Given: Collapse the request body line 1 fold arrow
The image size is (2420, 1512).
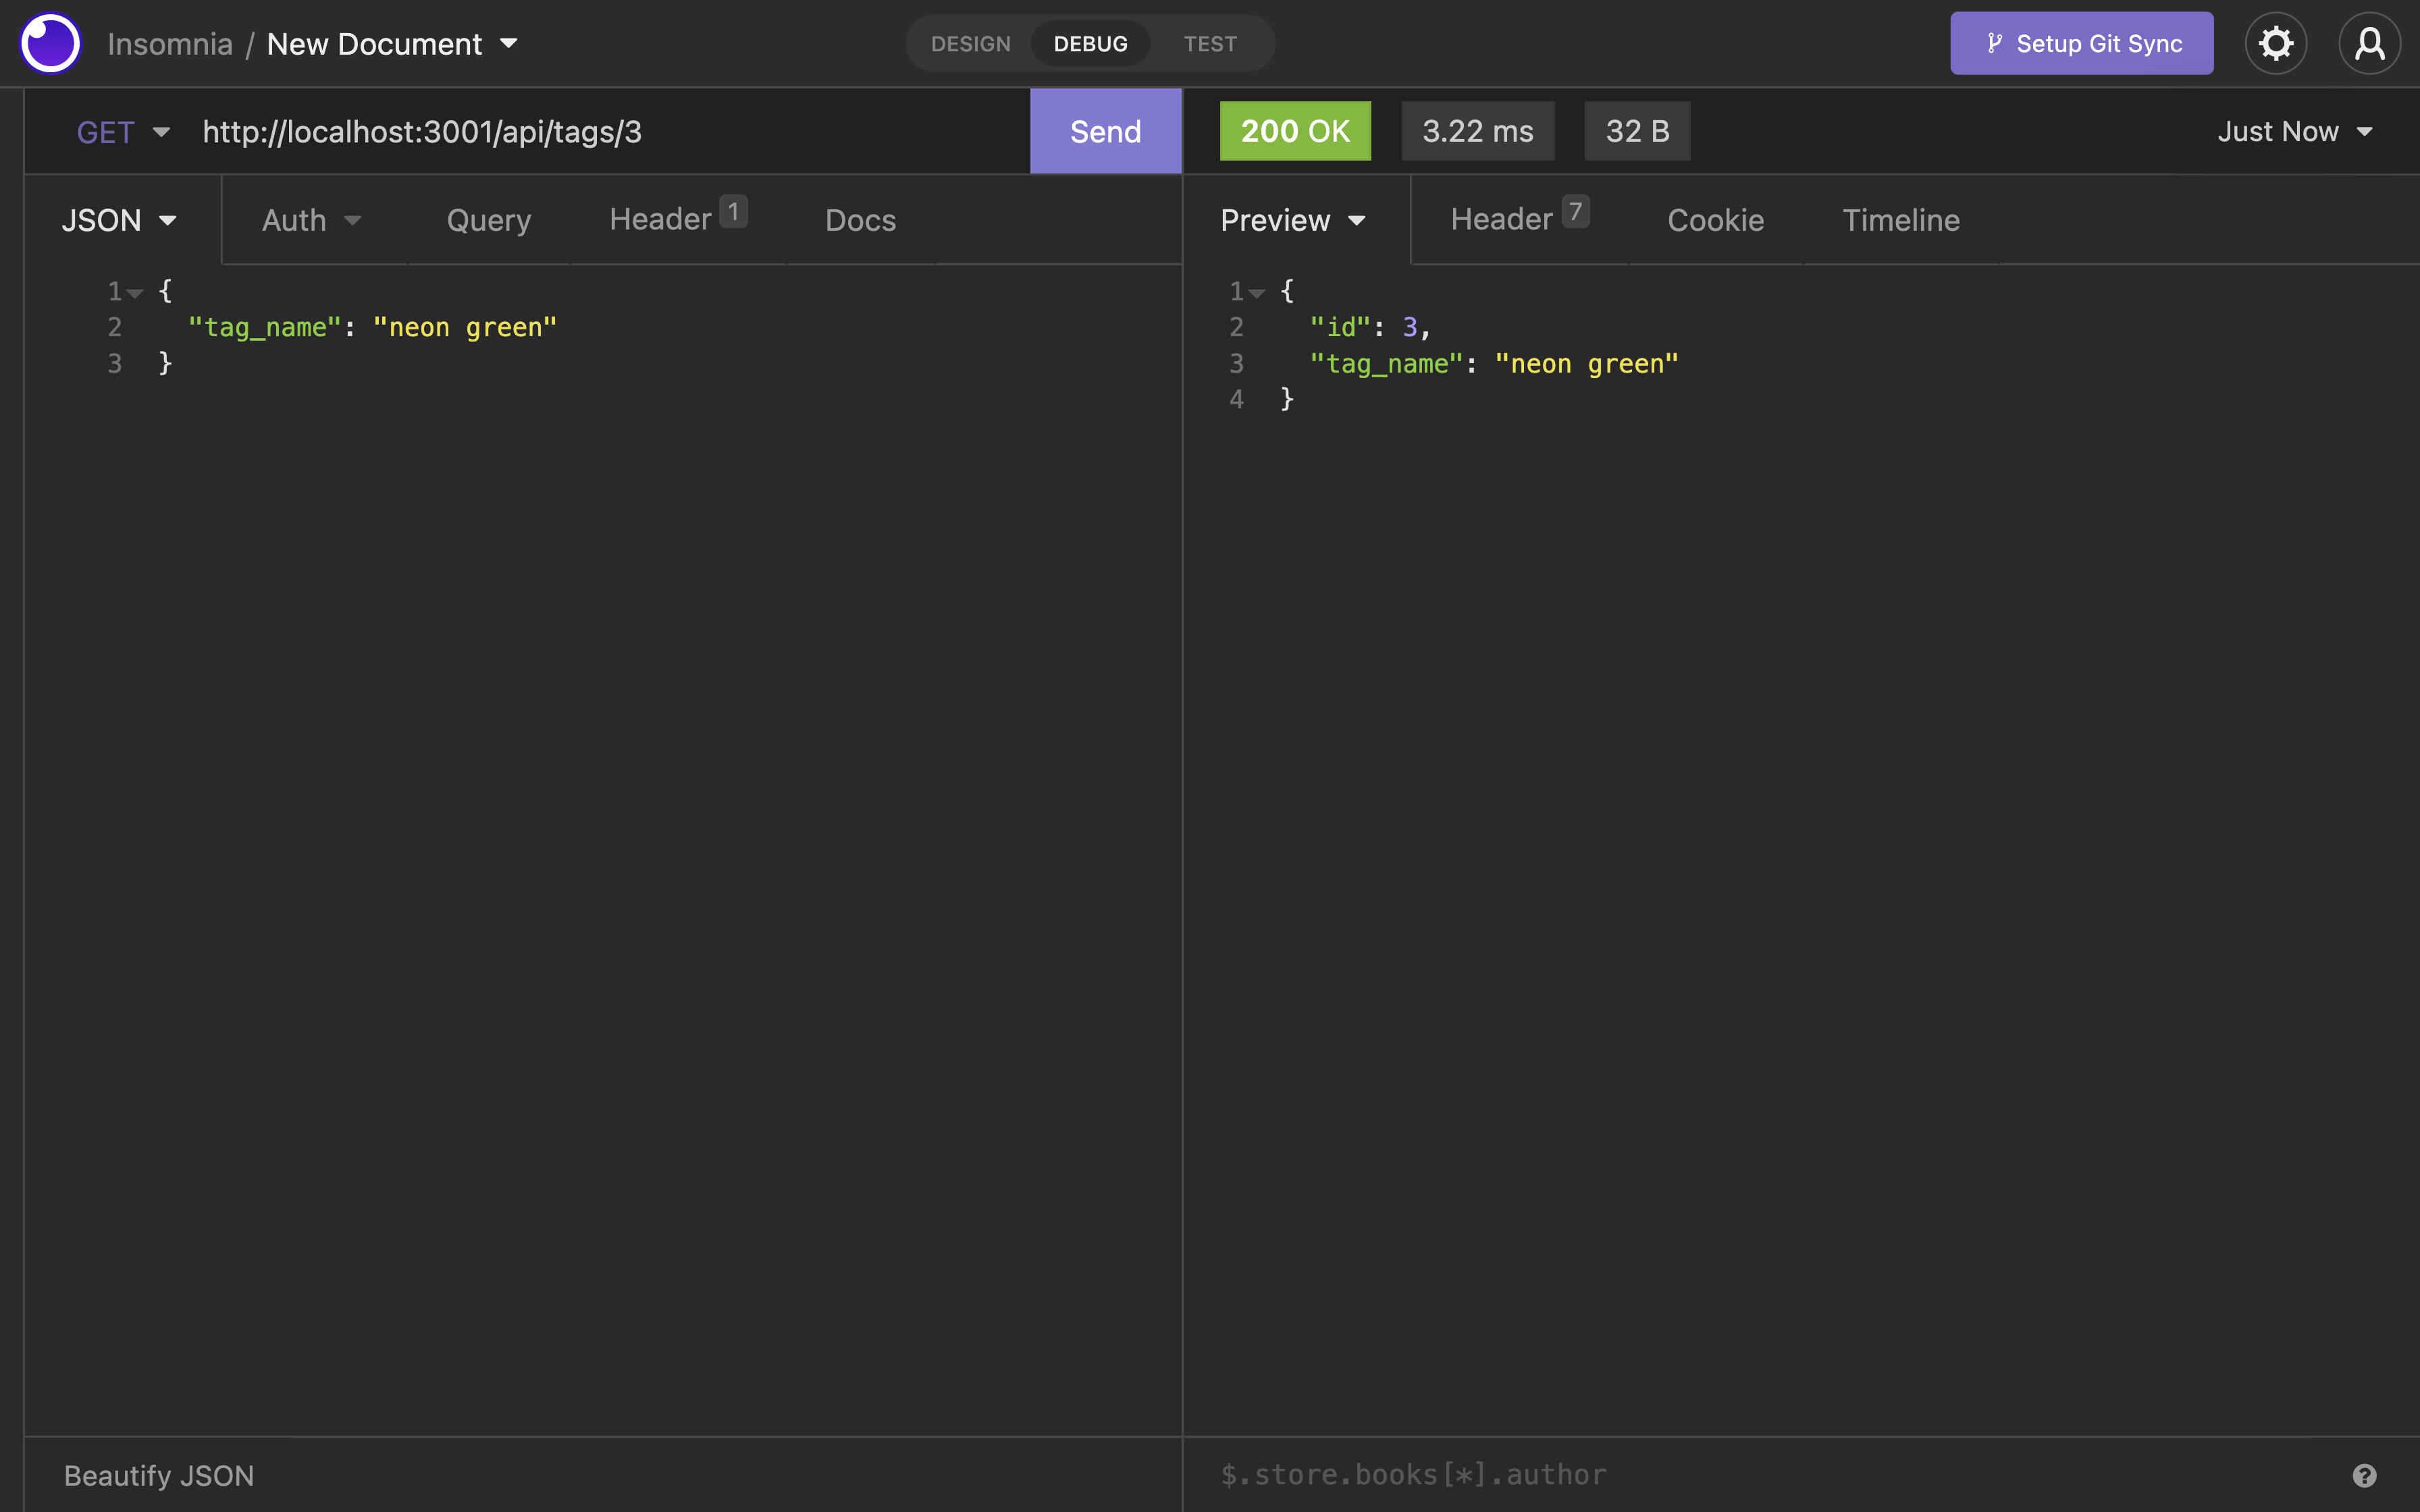Looking at the screenshot, I should click(135, 293).
